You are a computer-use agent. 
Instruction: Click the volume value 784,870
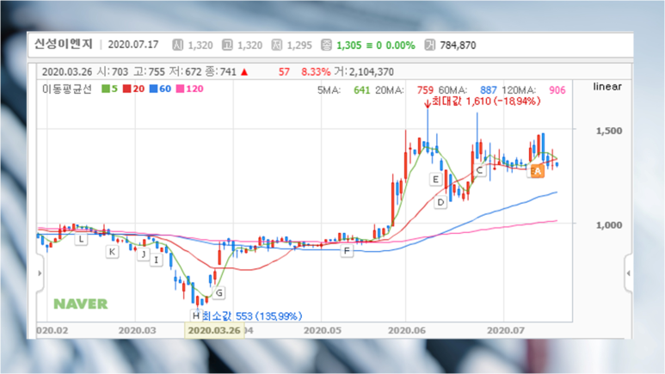458,45
